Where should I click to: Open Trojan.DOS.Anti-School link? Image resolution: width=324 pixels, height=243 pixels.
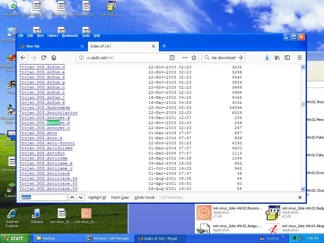(x=47, y=143)
